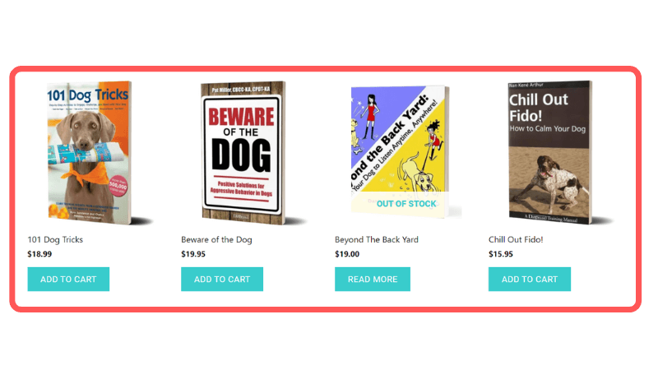Follow the Chill Out Fido! title link
658x370 pixels.
(x=516, y=239)
